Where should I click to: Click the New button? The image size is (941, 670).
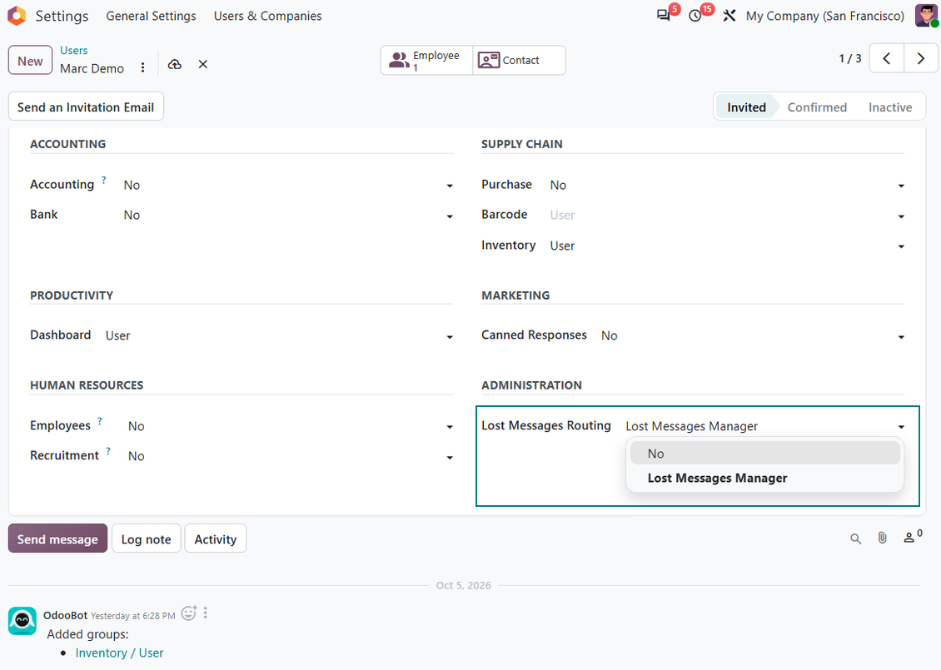pos(30,62)
